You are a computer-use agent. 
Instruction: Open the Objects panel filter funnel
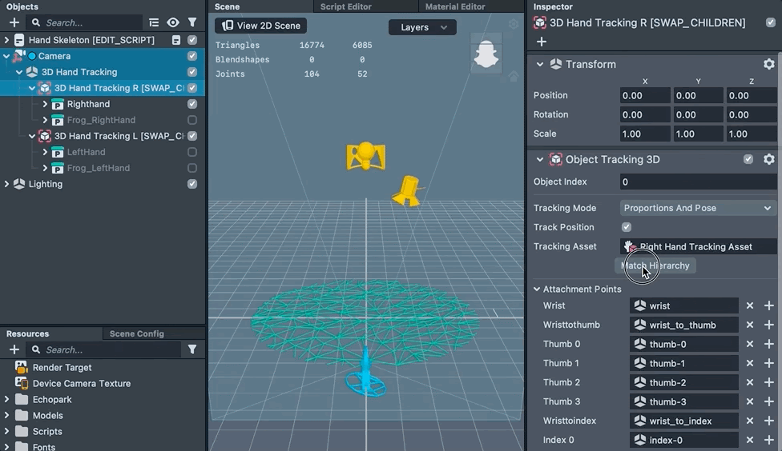pyautogui.click(x=192, y=22)
